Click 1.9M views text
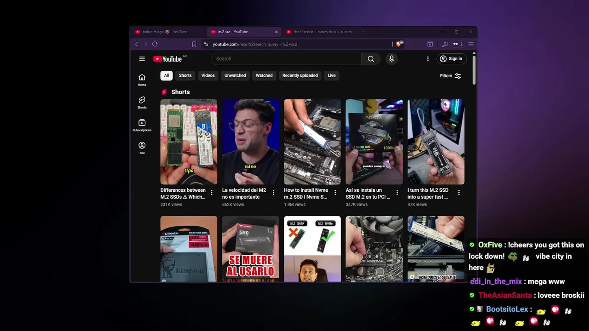 click(294, 205)
